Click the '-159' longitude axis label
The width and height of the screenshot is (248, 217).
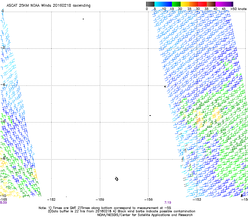(100, 200)
